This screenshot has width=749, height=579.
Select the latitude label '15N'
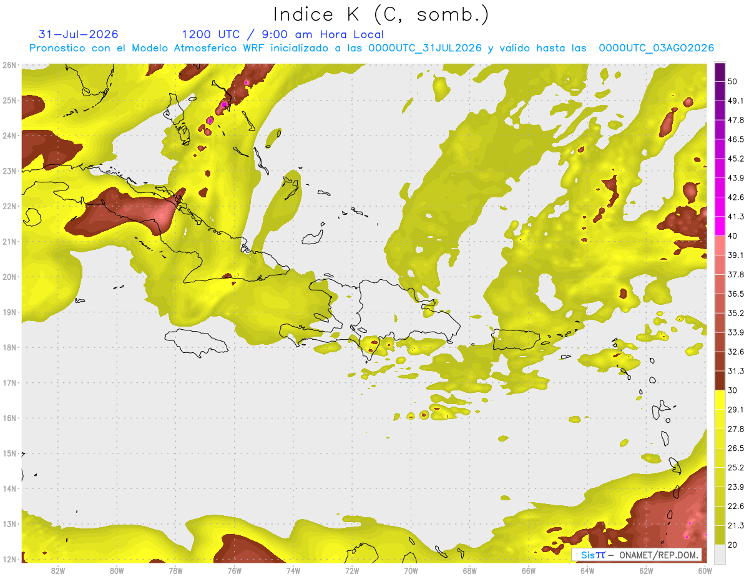[x=9, y=453]
